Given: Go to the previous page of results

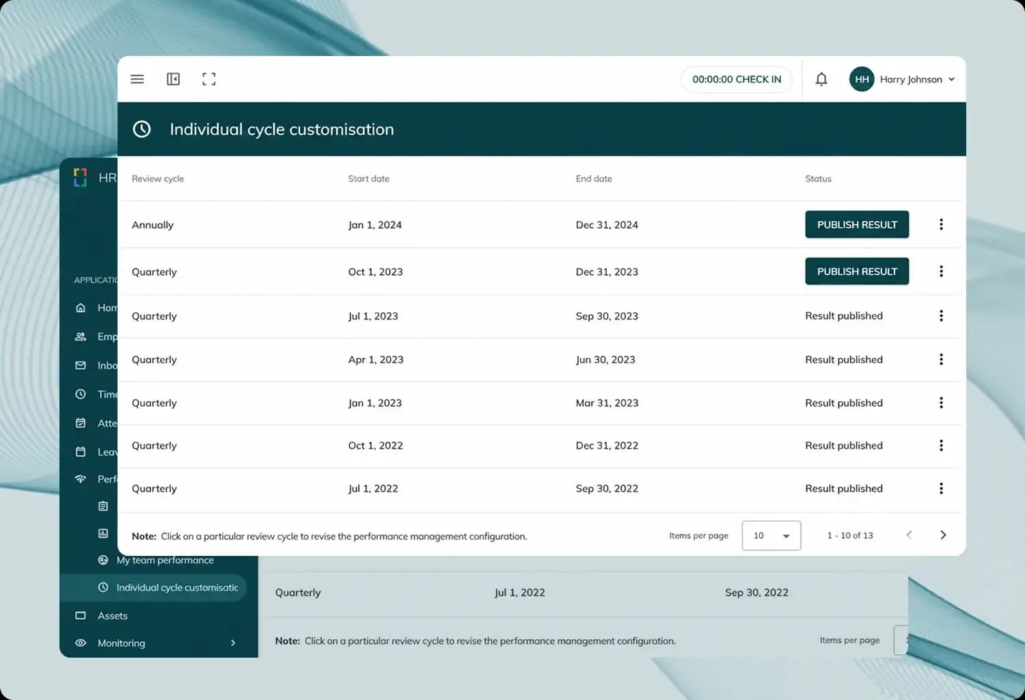Looking at the screenshot, I should click(909, 535).
